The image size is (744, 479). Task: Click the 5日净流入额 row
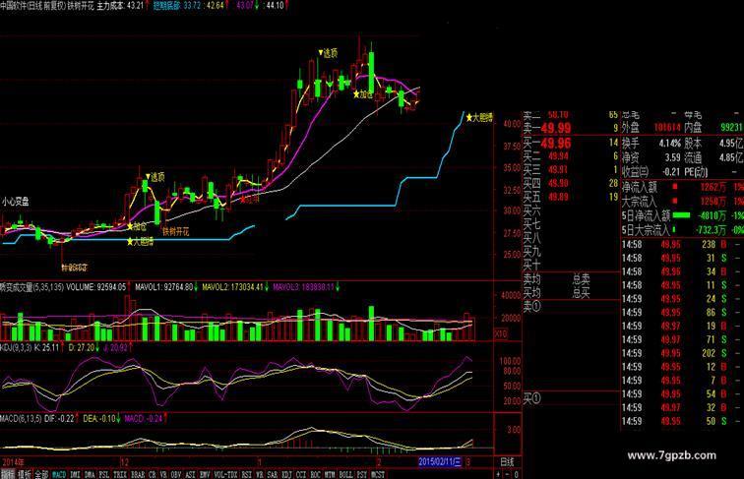(682, 215)
